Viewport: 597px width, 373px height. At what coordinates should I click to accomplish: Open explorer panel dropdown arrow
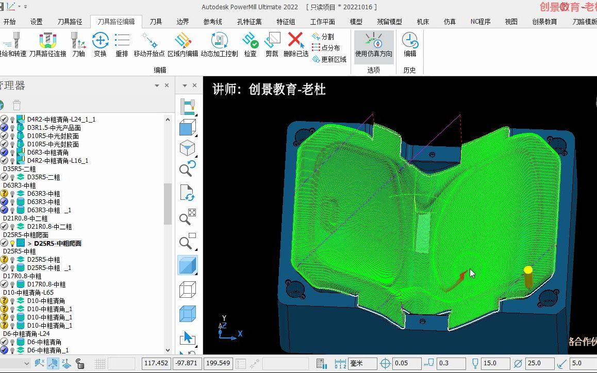click(x=157, y=86)
